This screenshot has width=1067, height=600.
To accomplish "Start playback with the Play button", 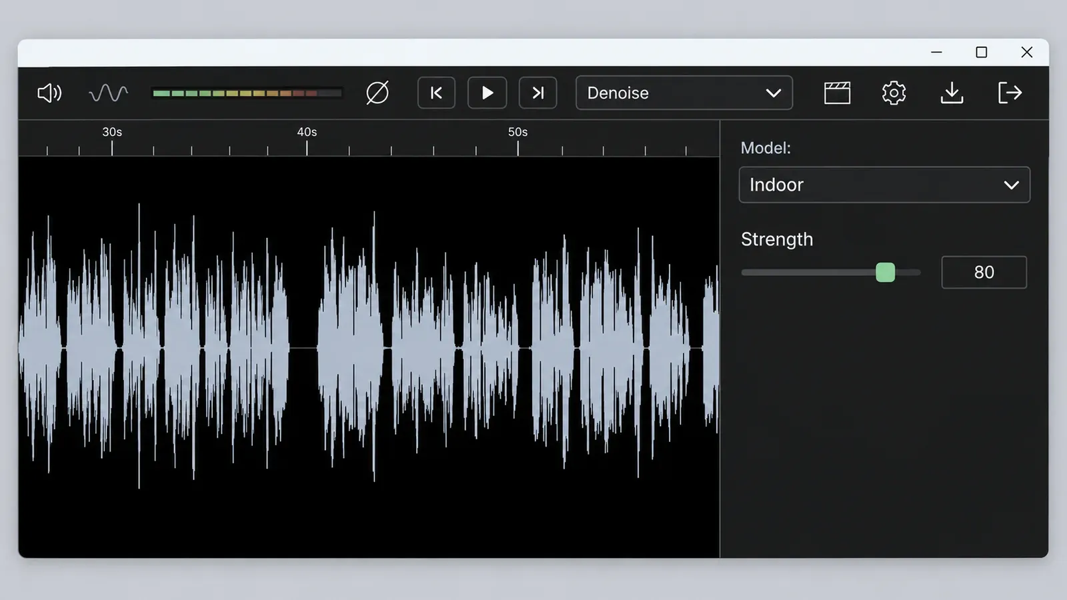I will (x=487, y=93).
